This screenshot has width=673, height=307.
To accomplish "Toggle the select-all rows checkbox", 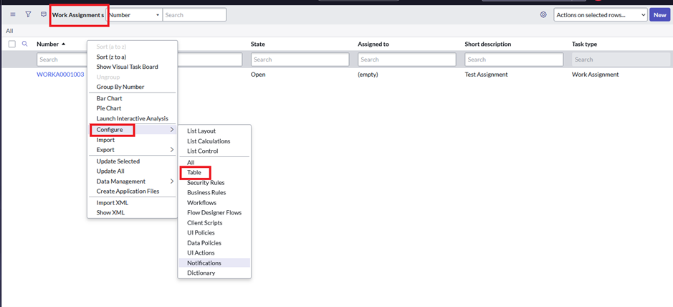I will pos(12,44).
